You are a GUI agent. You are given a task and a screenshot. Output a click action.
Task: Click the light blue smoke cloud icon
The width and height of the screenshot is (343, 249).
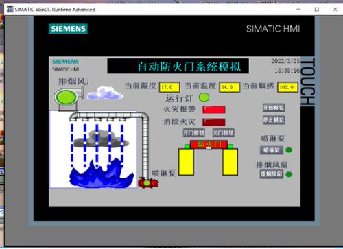click(x=105, y=93)
